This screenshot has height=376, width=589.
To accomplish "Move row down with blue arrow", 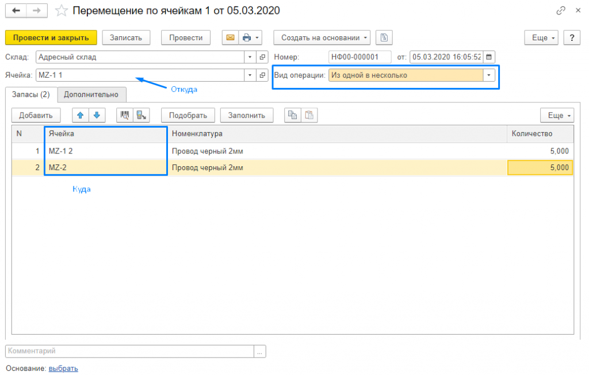I will pos(97,116).
